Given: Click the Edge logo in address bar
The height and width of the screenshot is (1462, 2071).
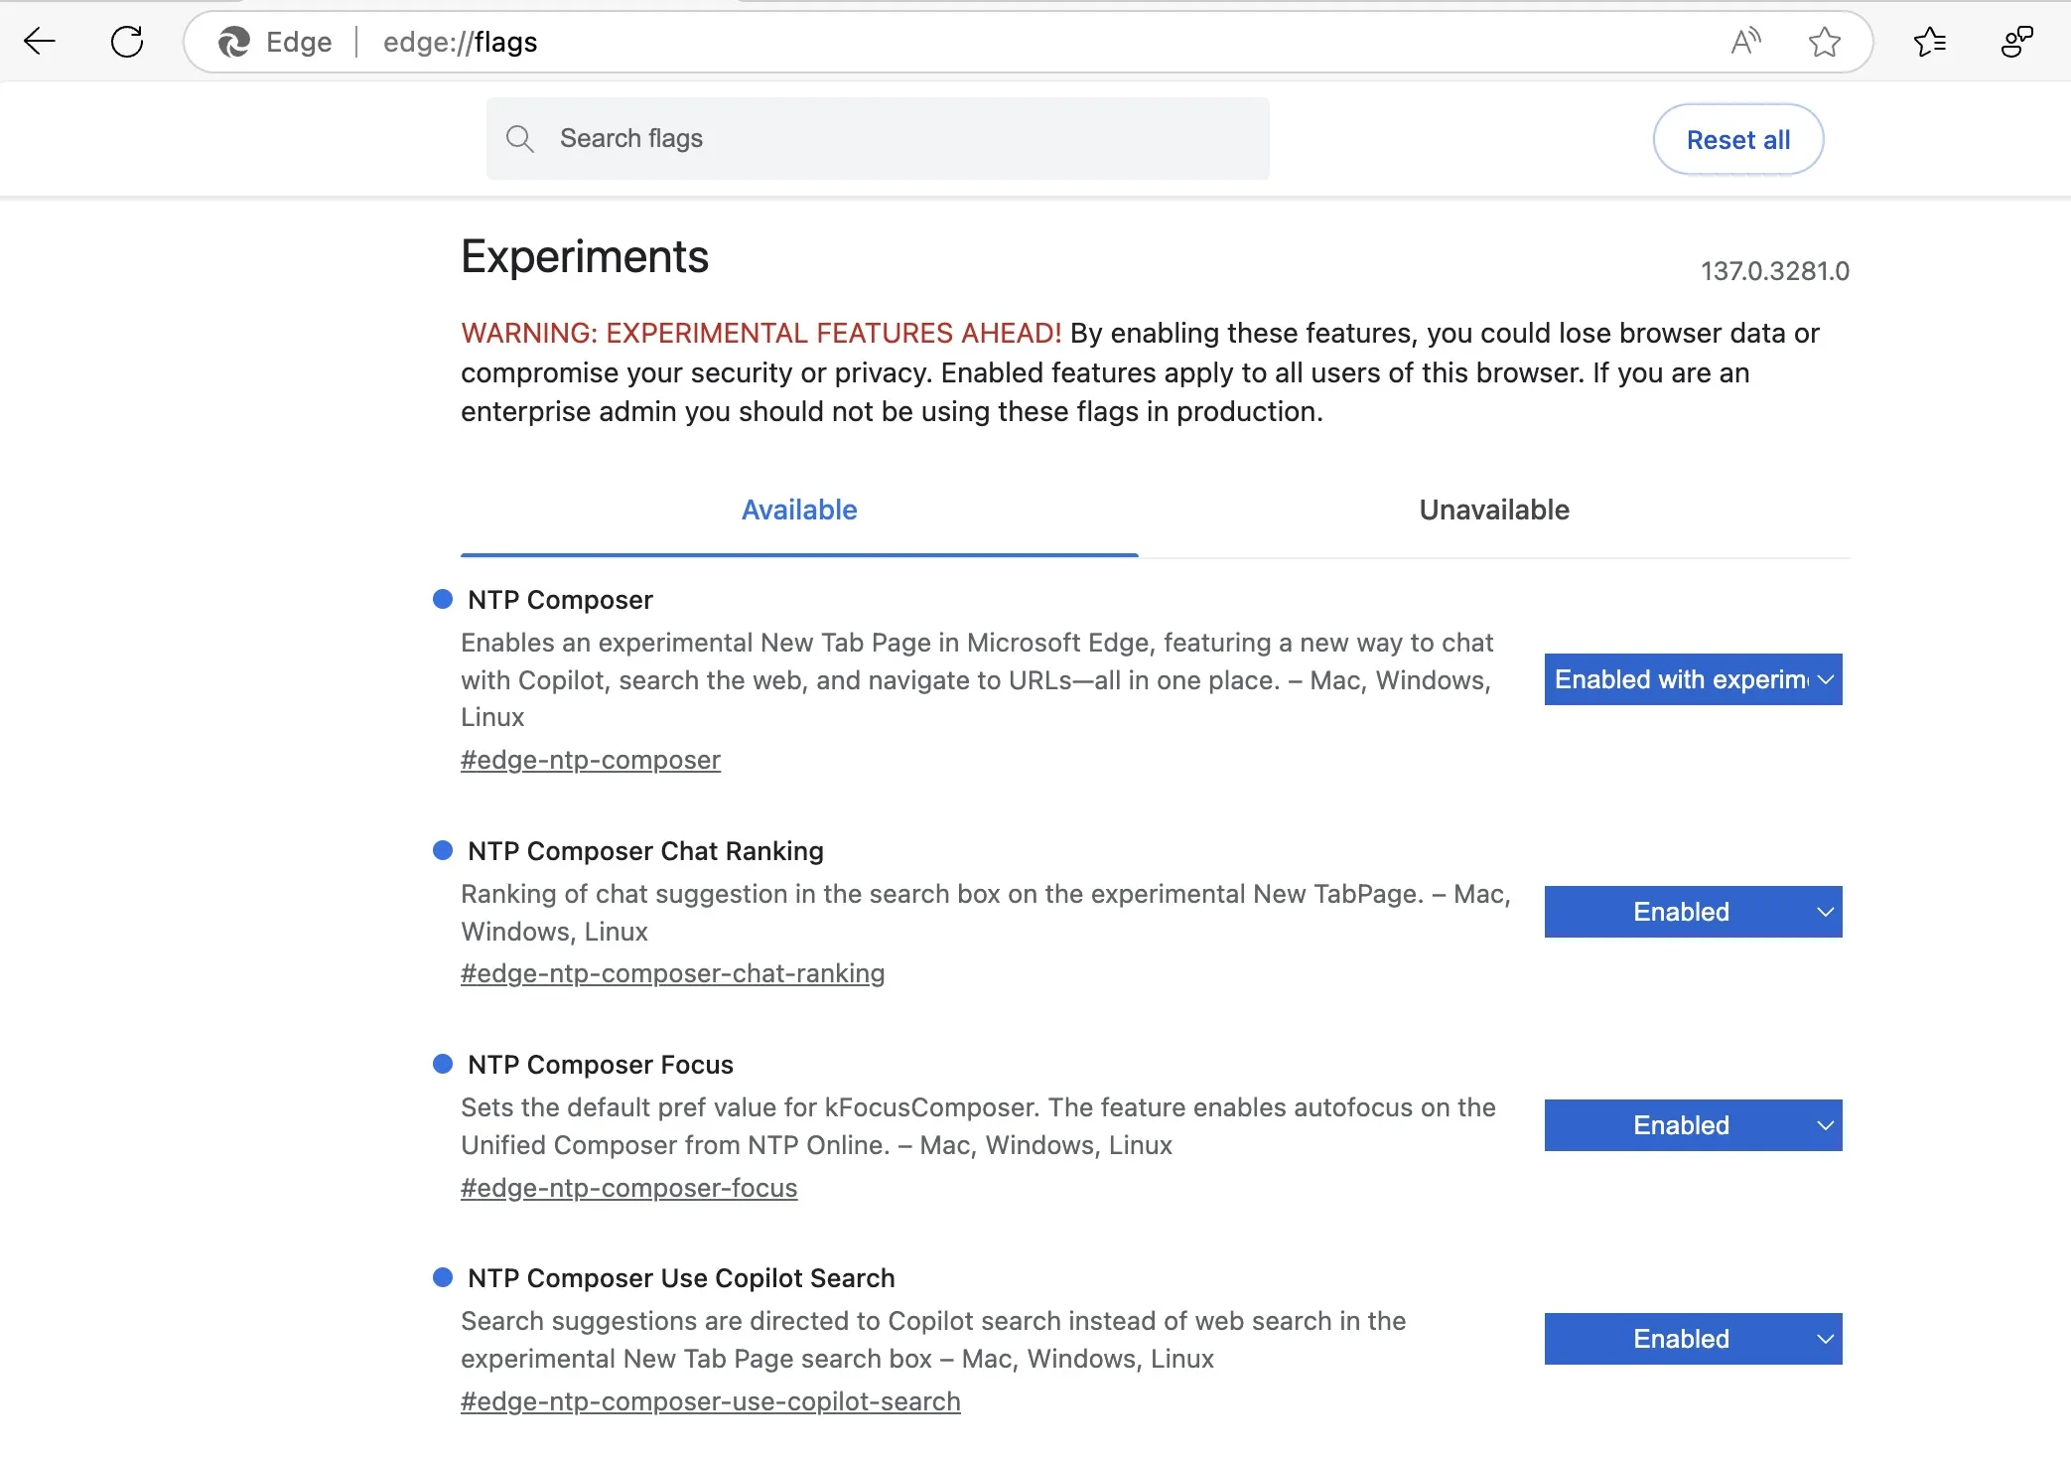Looking at the screenshot, I should 234,42.
